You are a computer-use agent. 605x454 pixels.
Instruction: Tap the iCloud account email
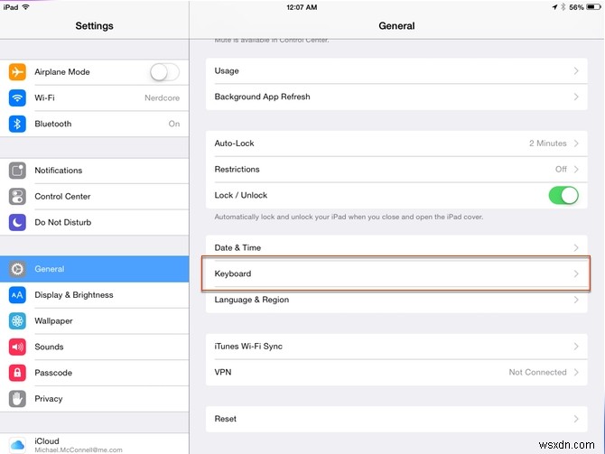(x=79, y=449)
